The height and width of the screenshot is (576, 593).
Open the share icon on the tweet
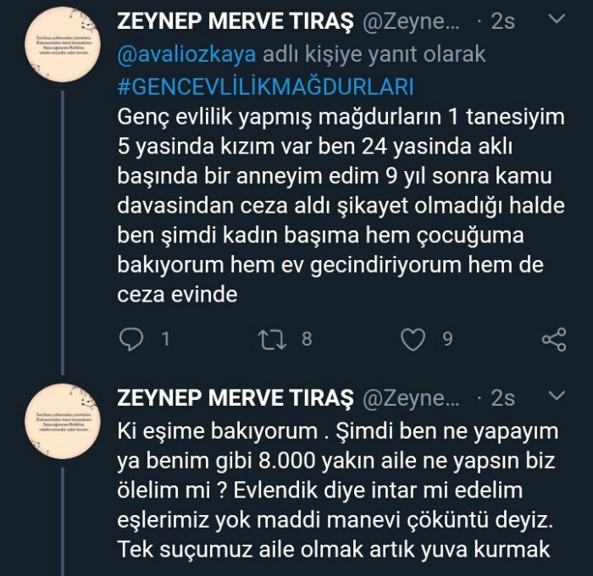(553, 340)
